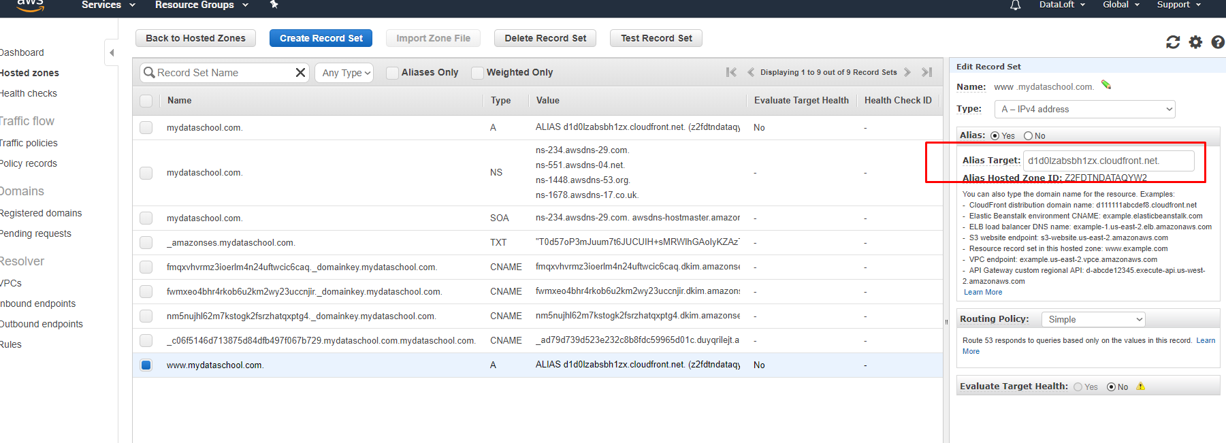Image resolution: width=1226 pixels, height=443 pixels.
Task: Go to previous page of record sets
Action: click(x=750, y=72)
